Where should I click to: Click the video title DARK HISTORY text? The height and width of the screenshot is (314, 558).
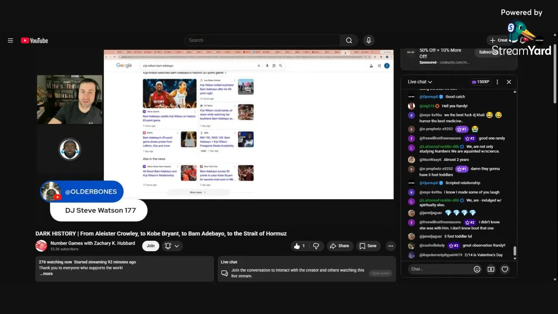tap(161, 234)
